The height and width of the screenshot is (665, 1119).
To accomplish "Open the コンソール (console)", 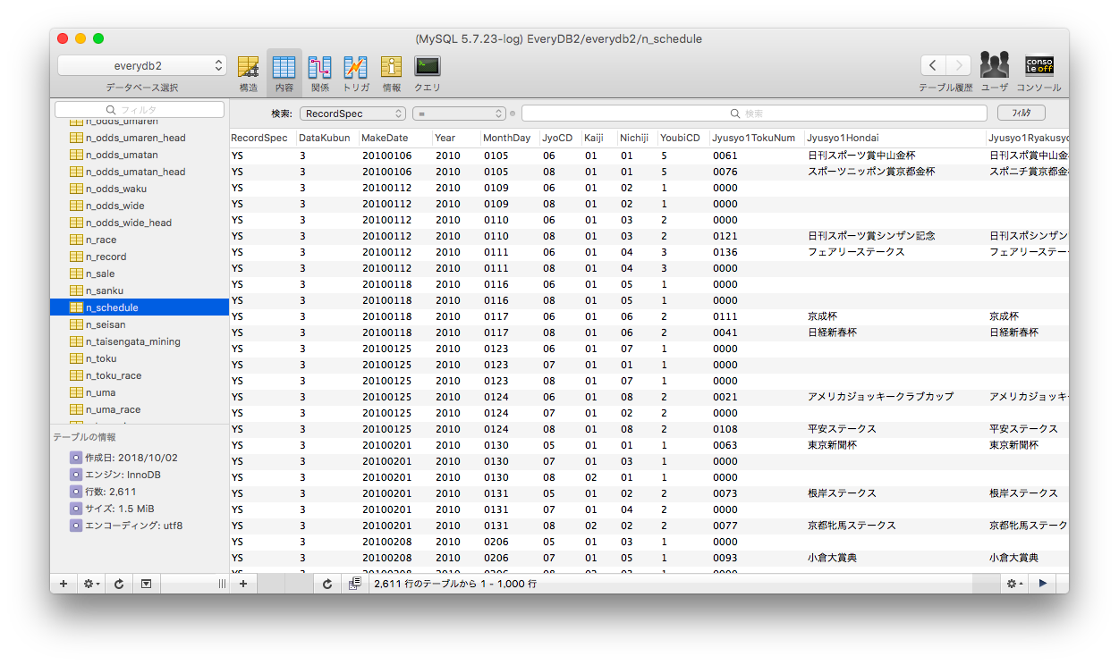I will pos(1038,72).
